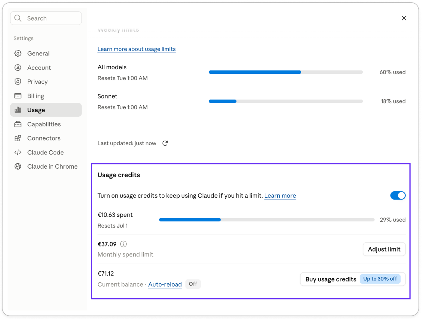
Task: Click the €10.63 spent progress bar
Action: tap(267, 220)
